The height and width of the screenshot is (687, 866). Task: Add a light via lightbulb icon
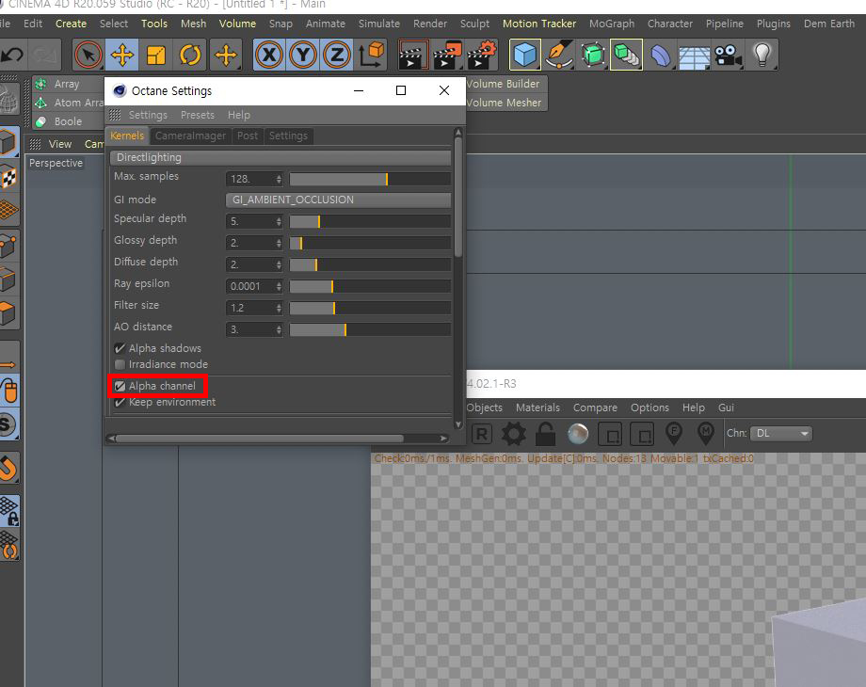click(x=762, y=55)
